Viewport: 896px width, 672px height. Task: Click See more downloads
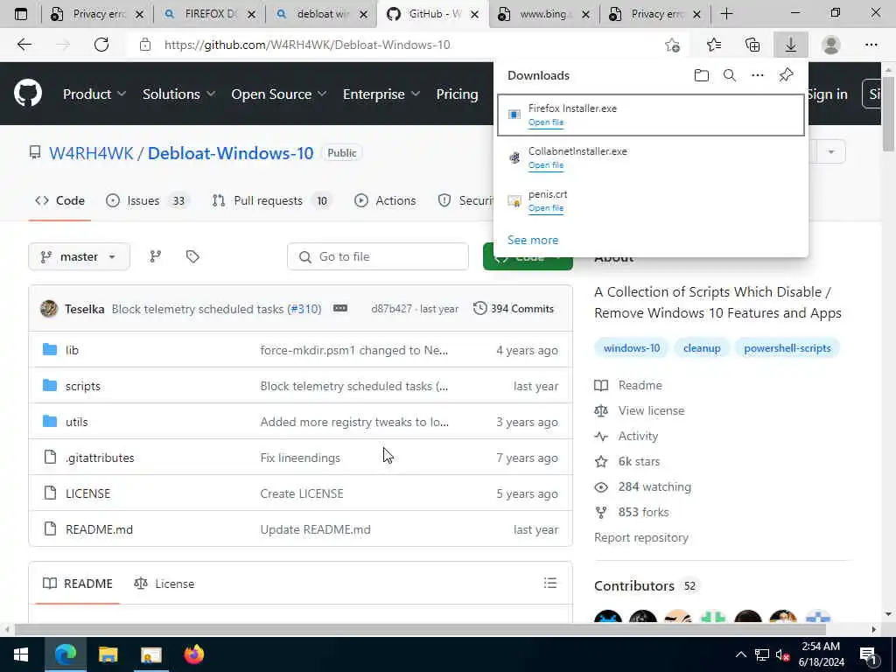[x=533, y=240]
